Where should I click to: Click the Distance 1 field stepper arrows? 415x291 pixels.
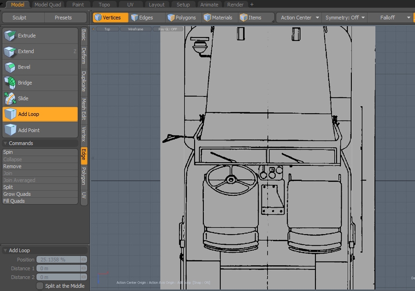click(83, 268)
